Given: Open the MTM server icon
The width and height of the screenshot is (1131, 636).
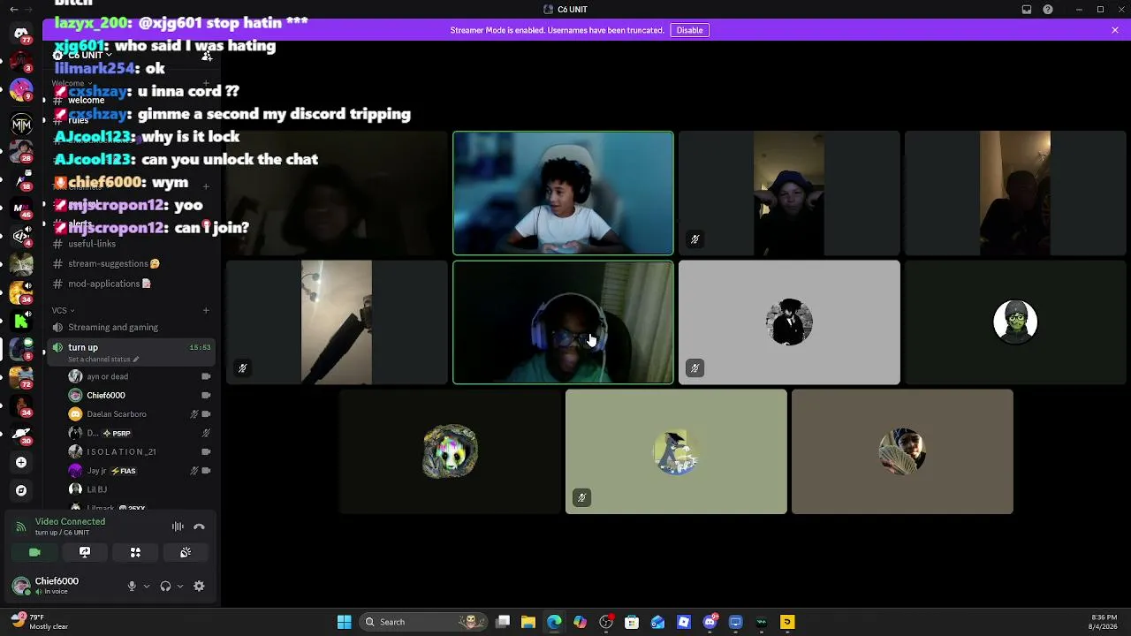Looking at the screenshot, I should [x=21, y=125].
